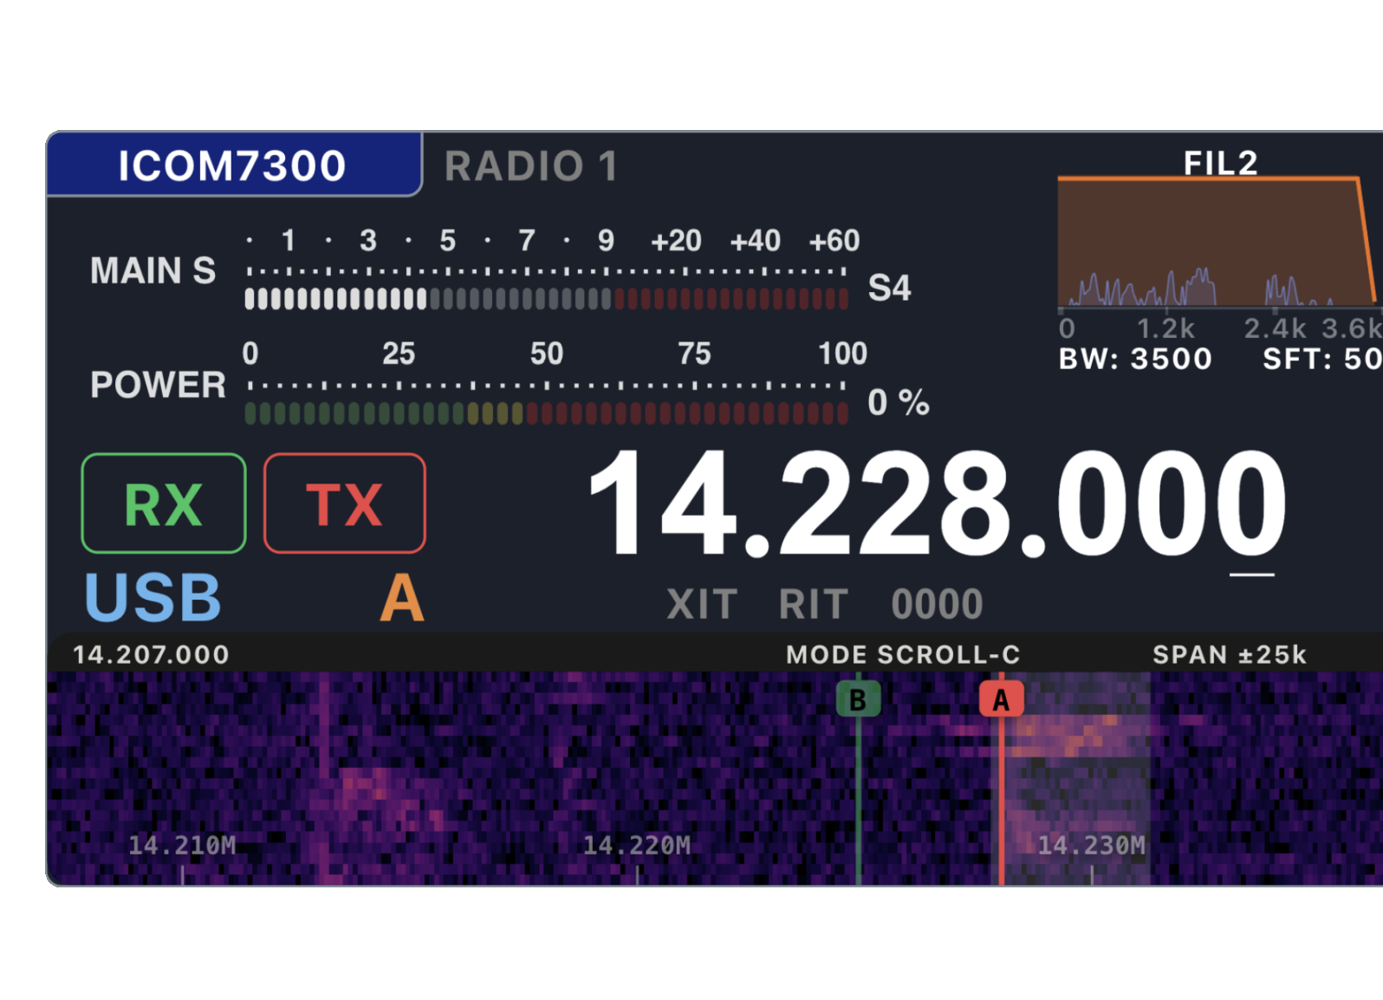Image resolution: width=1383 pixels, height=1000 pixels.
Task: Click the FIL2 filter label
Action: 1220,163
